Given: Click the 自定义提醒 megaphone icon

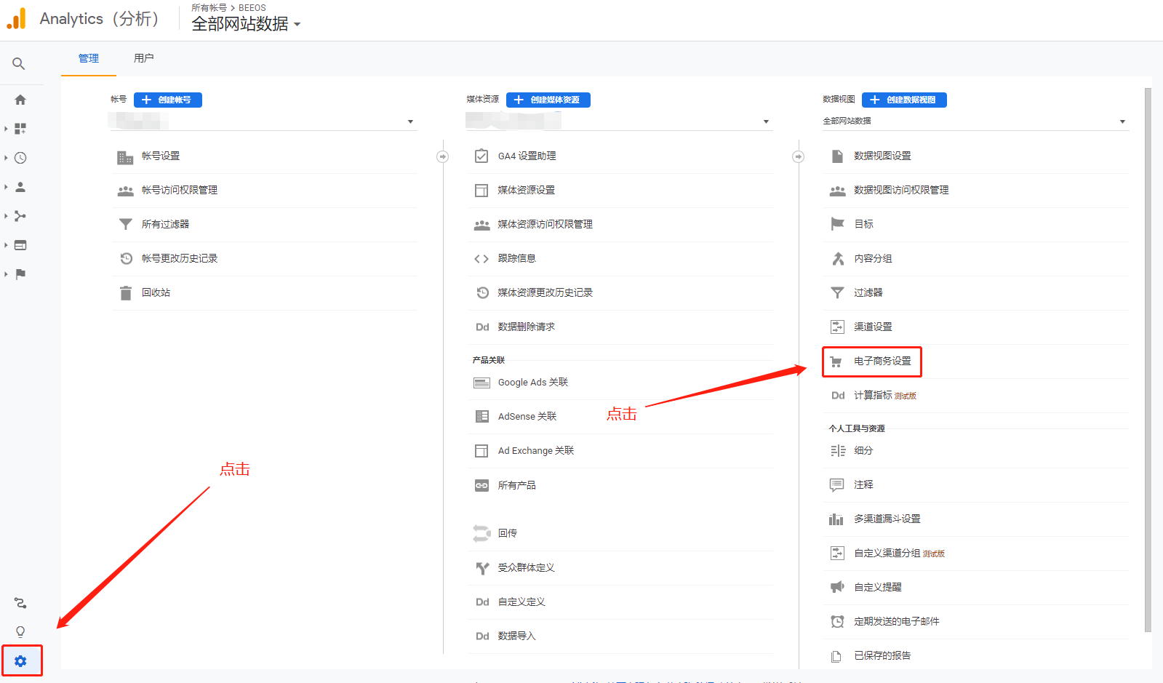Looking at the screenshot, I should click(837, 587).
